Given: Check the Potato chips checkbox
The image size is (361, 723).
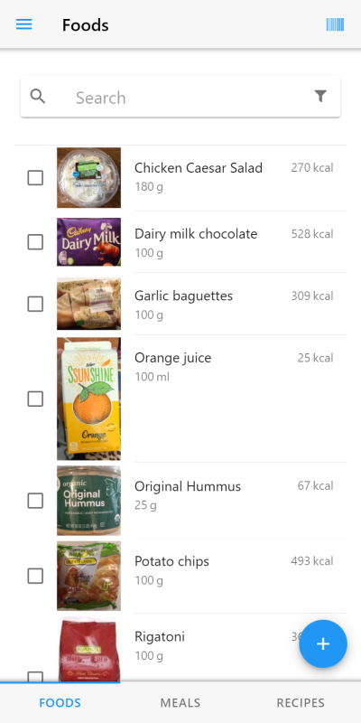Looking at the screenshot, I should (x=35, y=576).
